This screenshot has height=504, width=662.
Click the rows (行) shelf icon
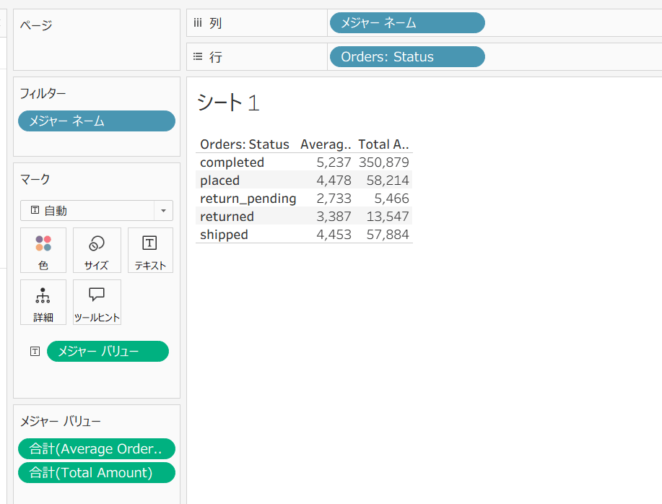198,57
